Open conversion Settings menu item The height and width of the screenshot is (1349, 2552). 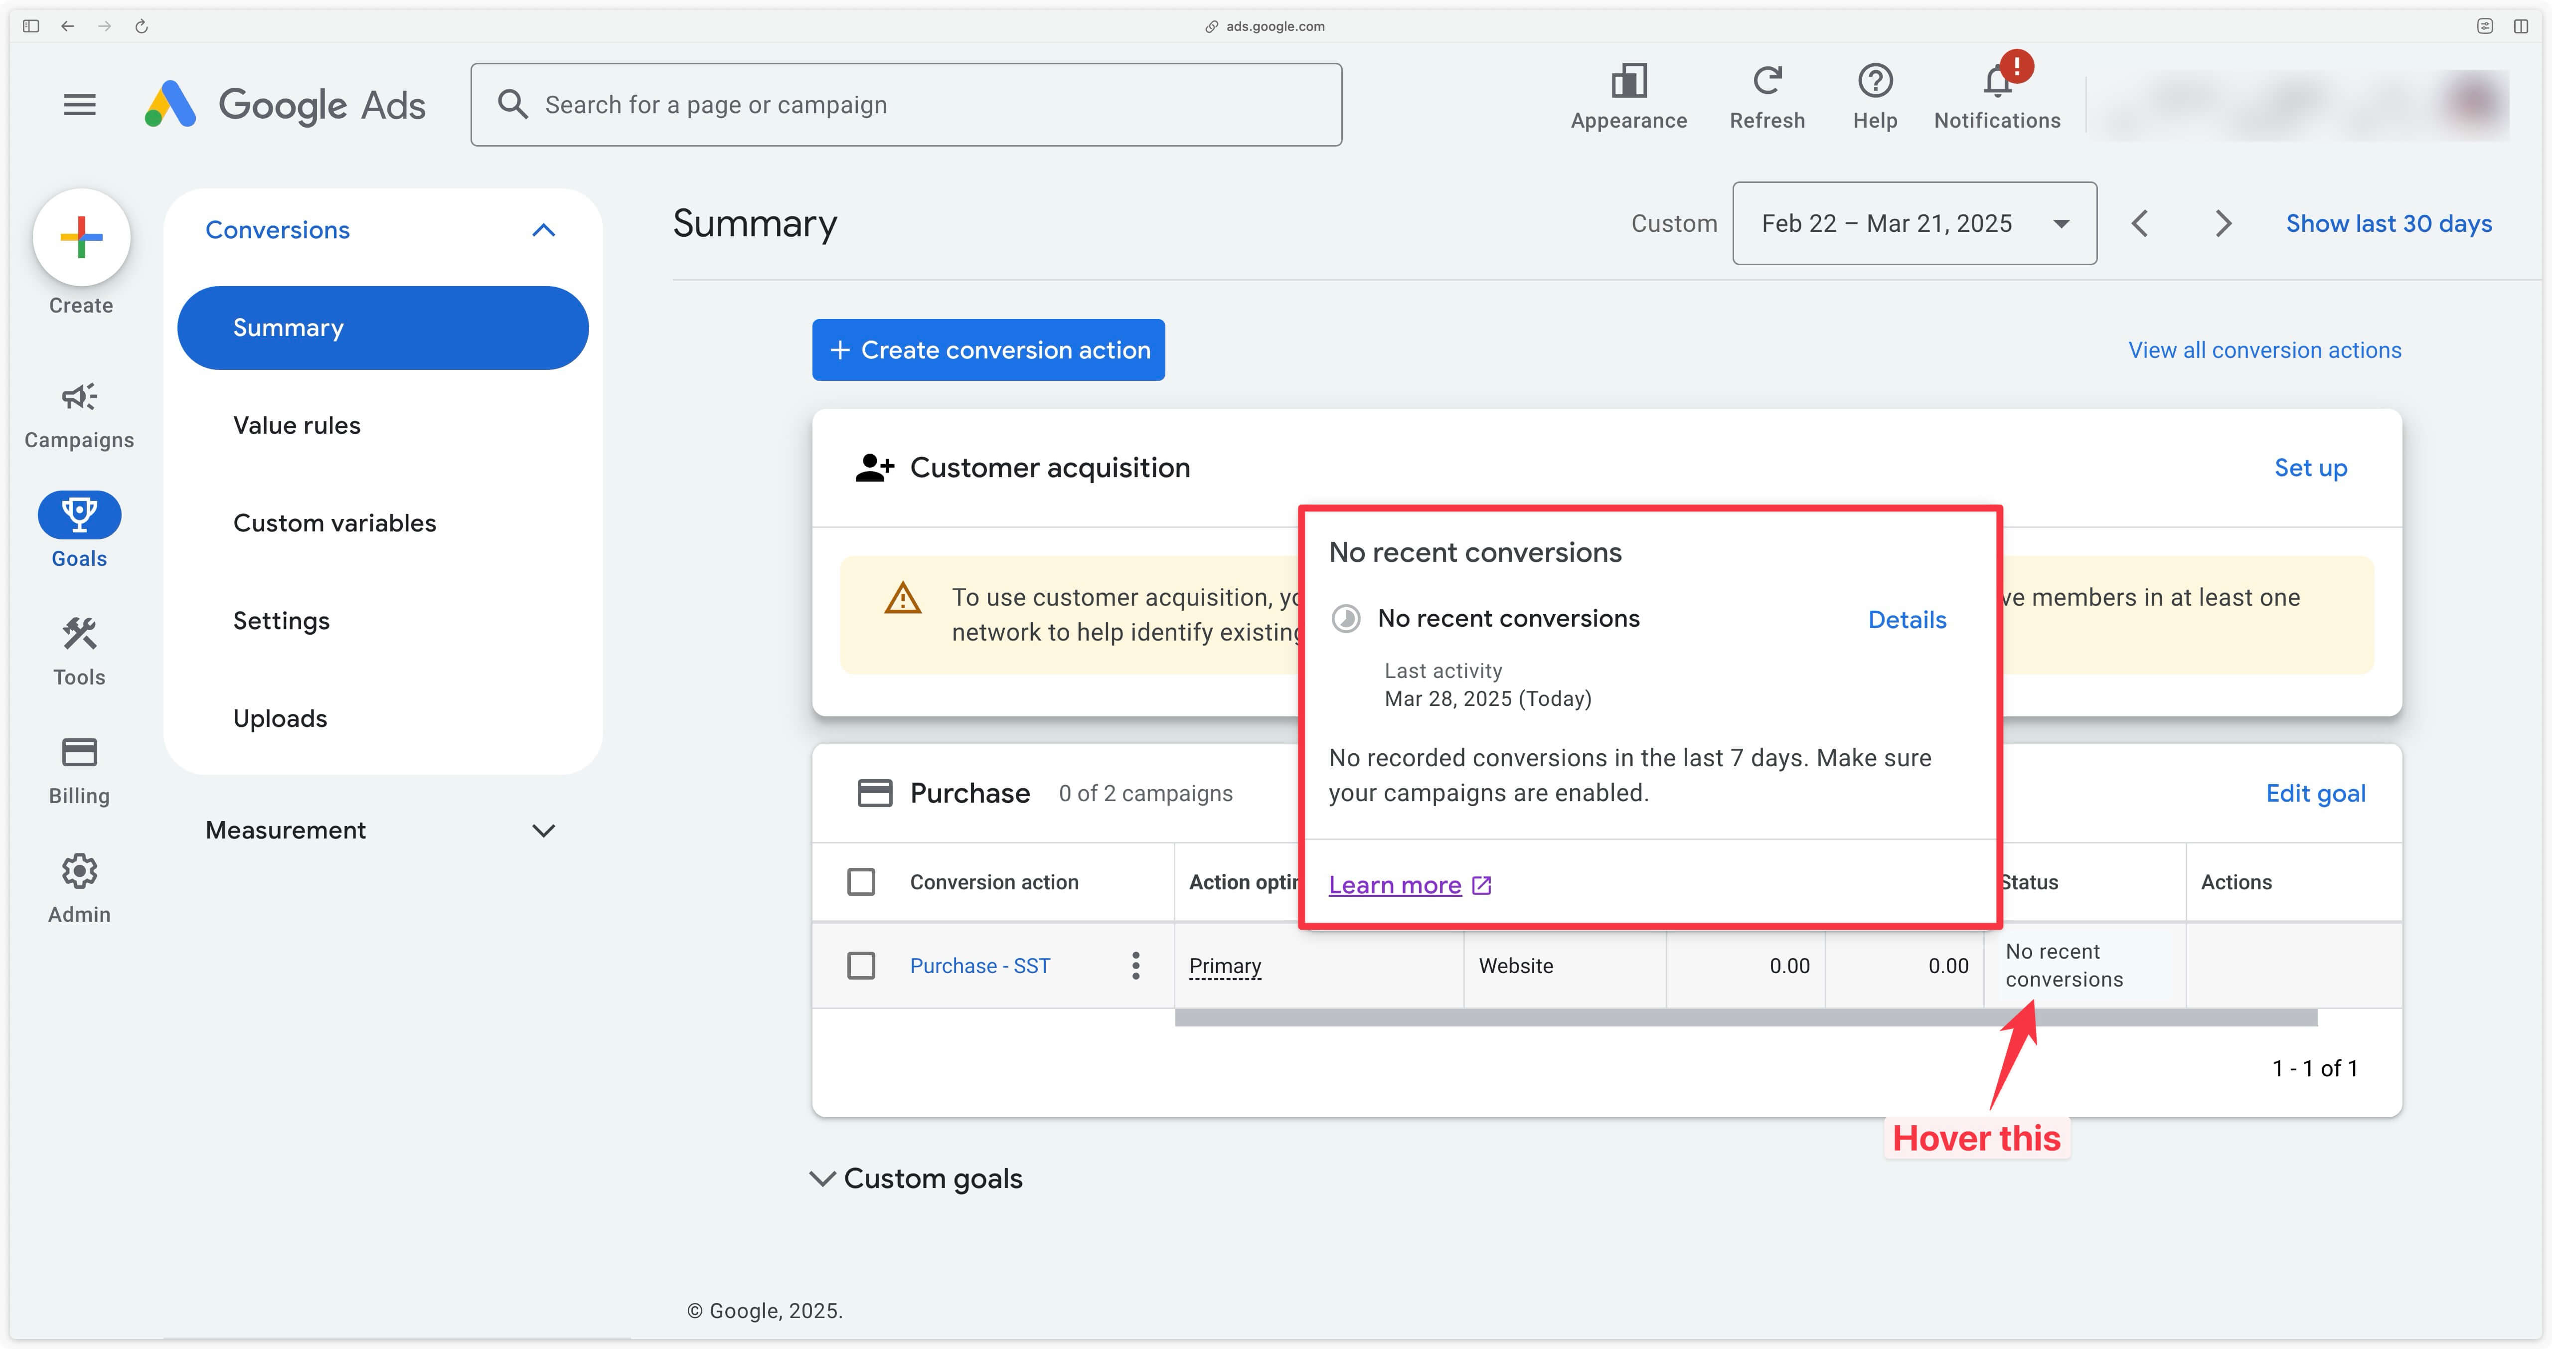click(281, 621)
